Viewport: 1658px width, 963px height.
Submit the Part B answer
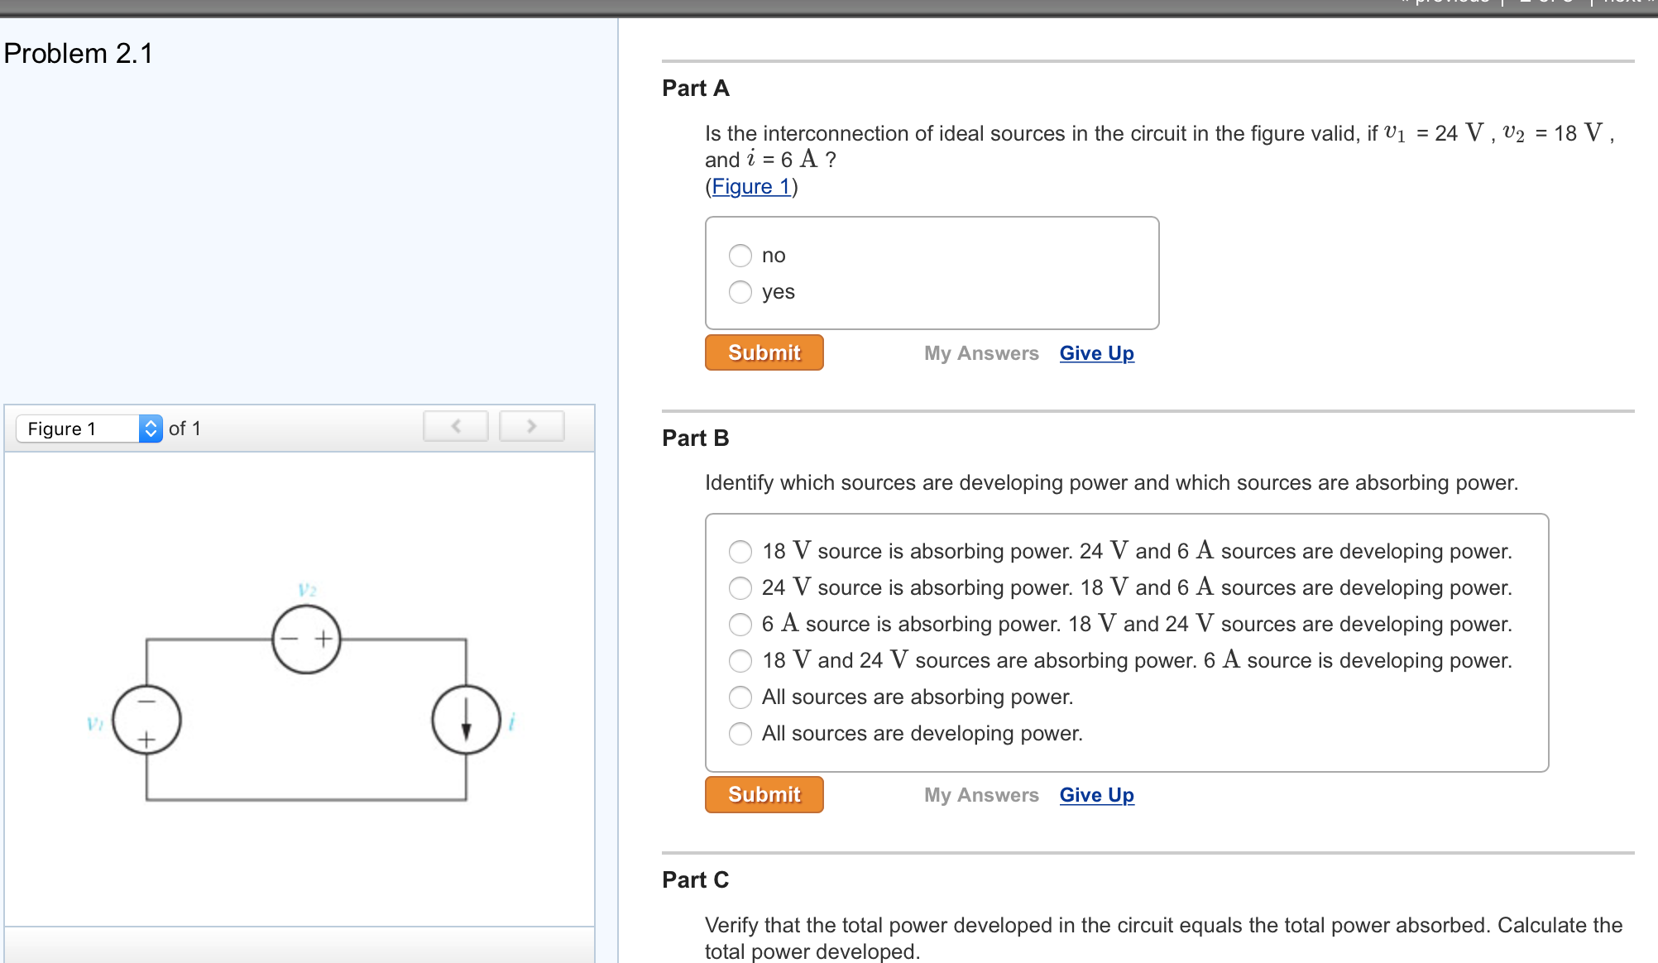pos(764,794)
